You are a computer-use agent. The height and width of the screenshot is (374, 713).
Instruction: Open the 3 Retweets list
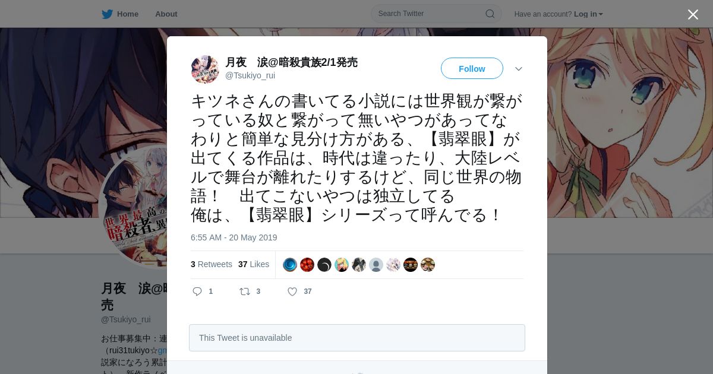[212, 264]
